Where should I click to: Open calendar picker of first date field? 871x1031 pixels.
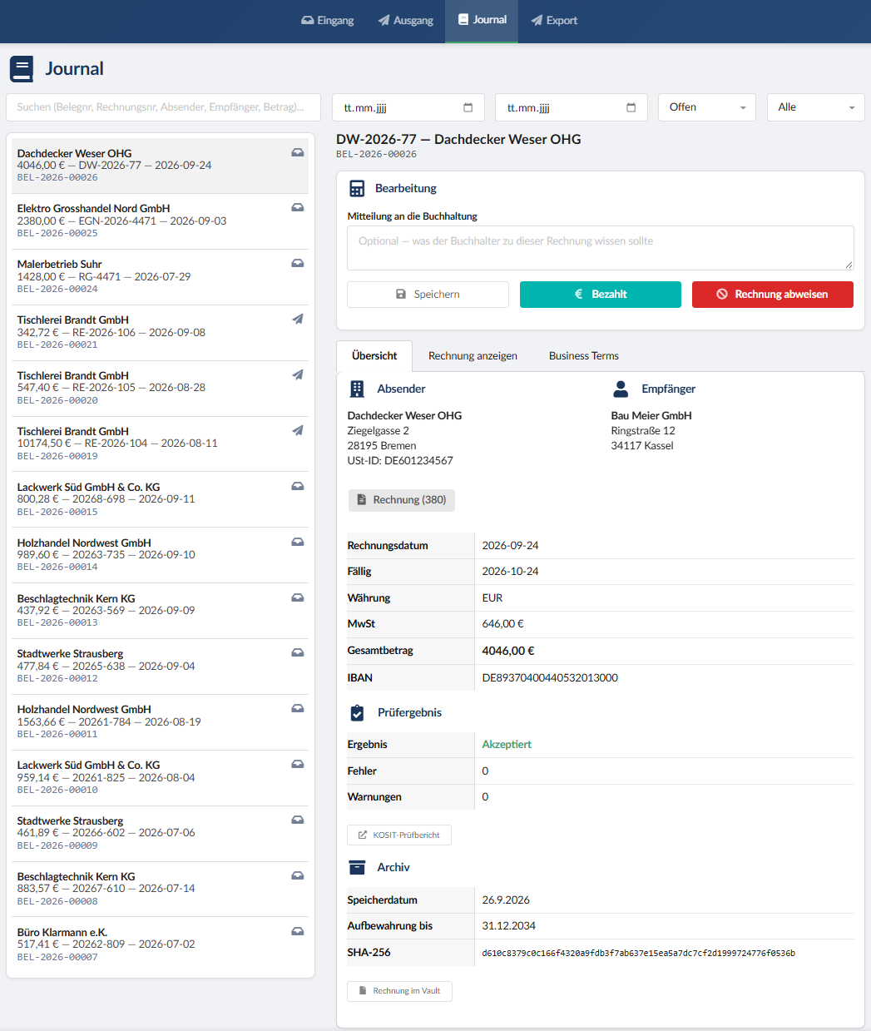[468, 107]
